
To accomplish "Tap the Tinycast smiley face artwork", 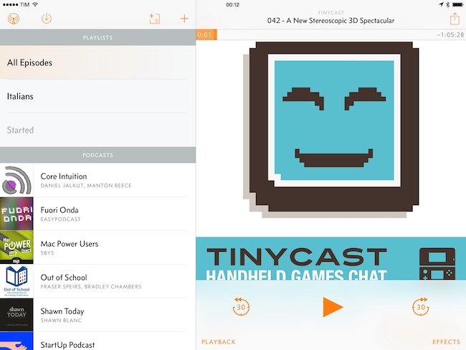I will tap(331, 130).
